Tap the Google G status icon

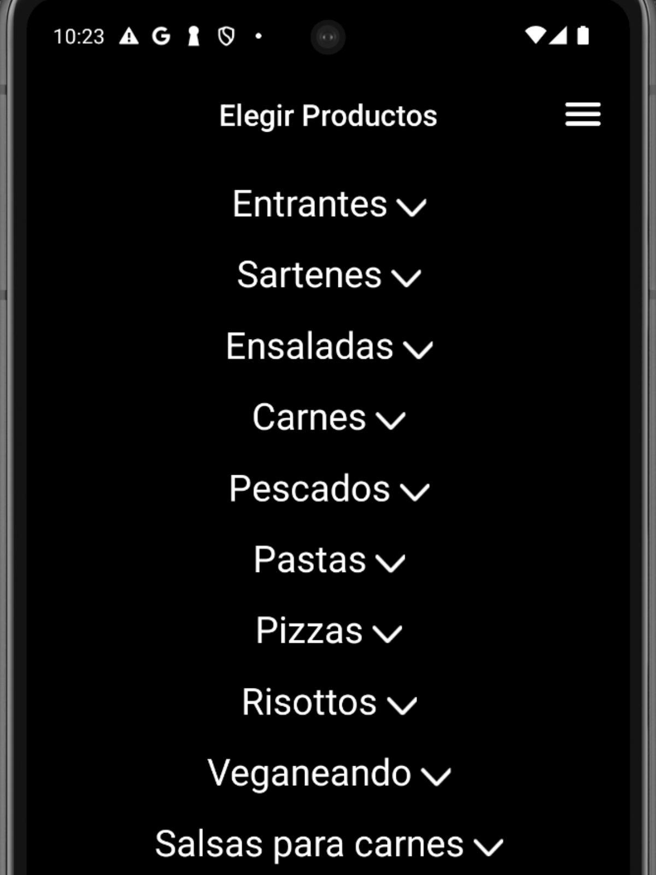[x=161, y=37]
